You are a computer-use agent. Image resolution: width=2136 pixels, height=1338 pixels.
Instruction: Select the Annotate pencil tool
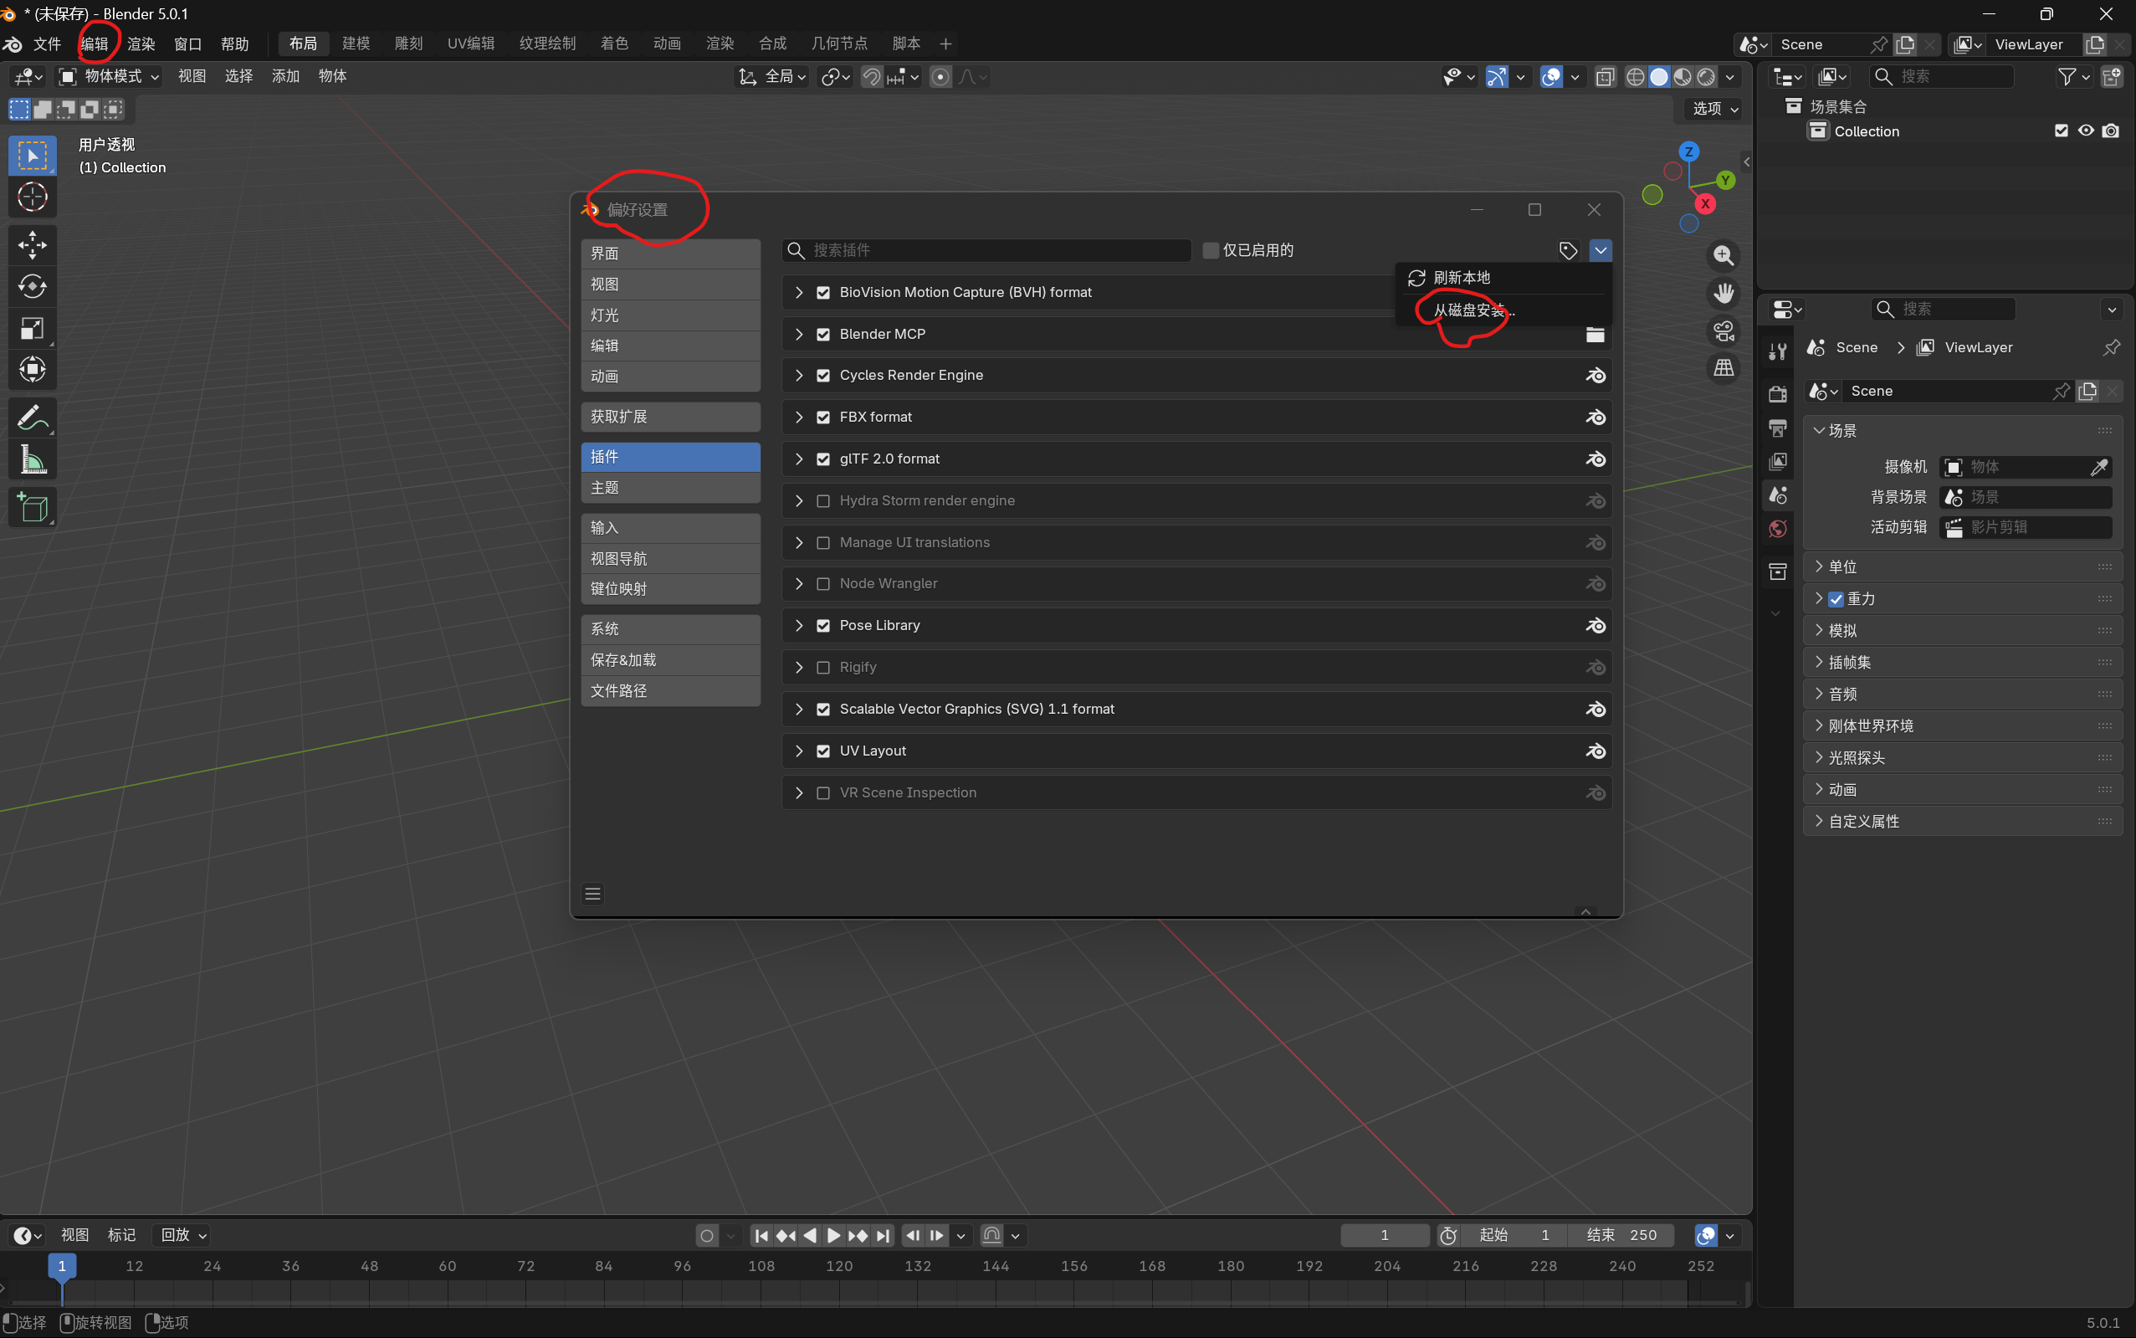click(x=33, y=418)
